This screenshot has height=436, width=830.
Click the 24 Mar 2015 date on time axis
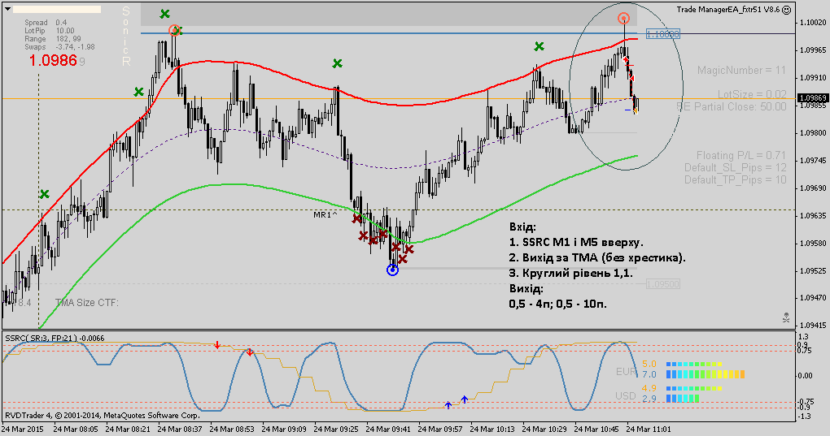click(x=23, y=430)
